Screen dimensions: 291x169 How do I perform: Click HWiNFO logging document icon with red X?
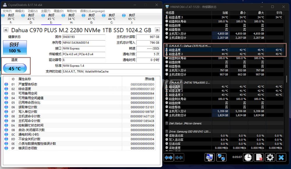click(x=259, y=157)
